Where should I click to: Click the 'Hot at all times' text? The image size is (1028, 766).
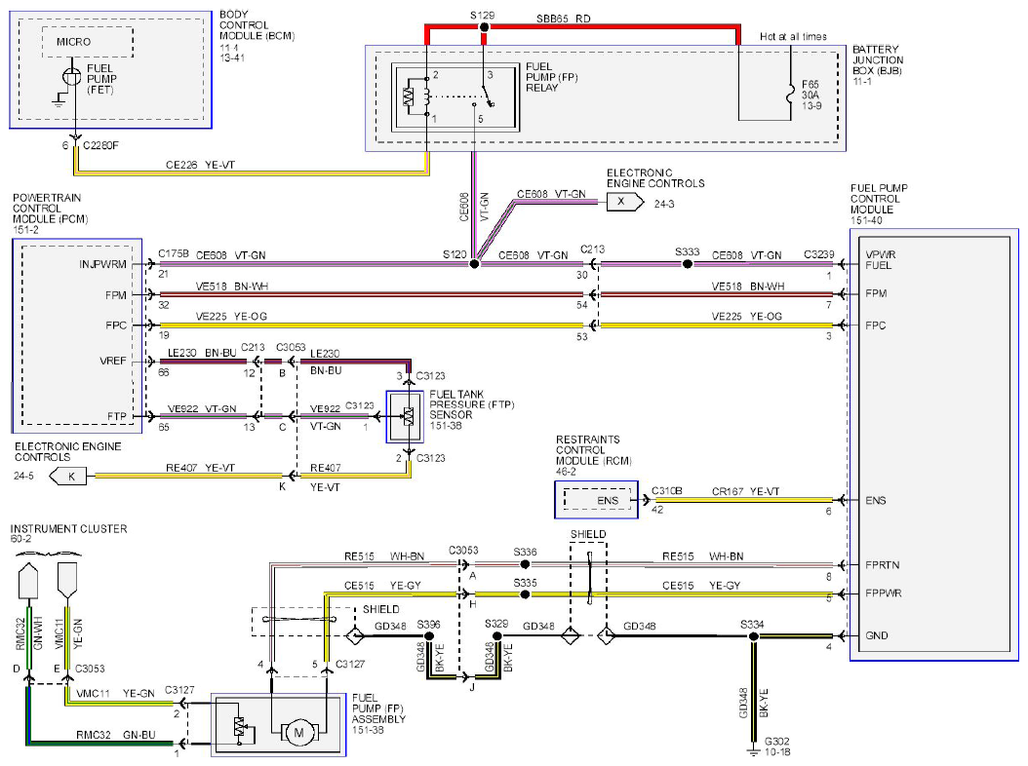pyautogui.click(x=793, y=37)
